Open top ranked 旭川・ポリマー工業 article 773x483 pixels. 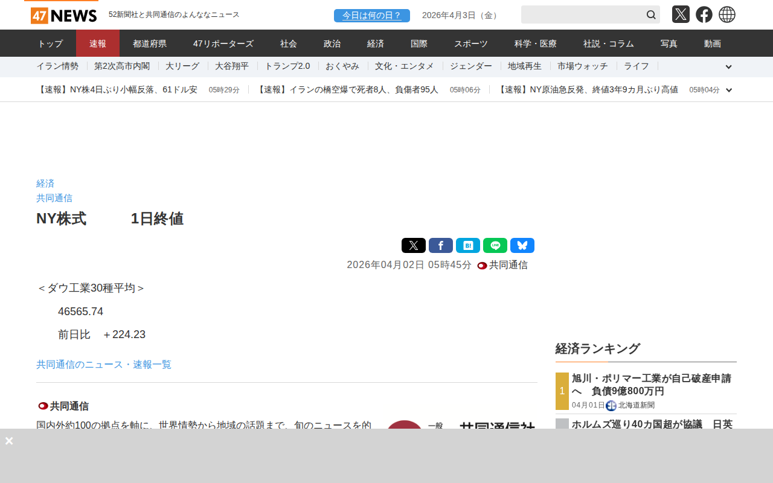651,385
